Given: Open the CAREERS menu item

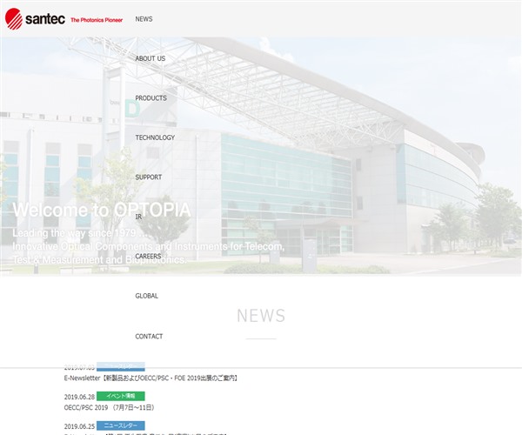Looking at the screenshot, I should pyautogui.click(x=148, y=257).
